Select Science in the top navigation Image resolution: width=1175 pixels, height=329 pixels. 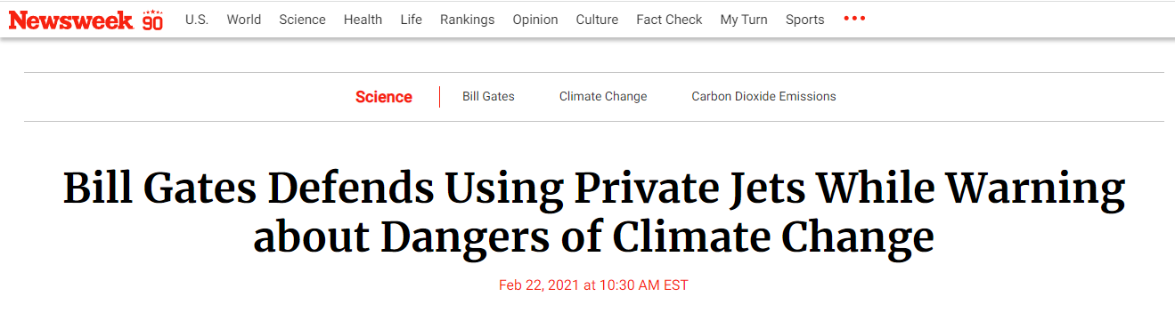pyautogui.click(x=302, y=20)
